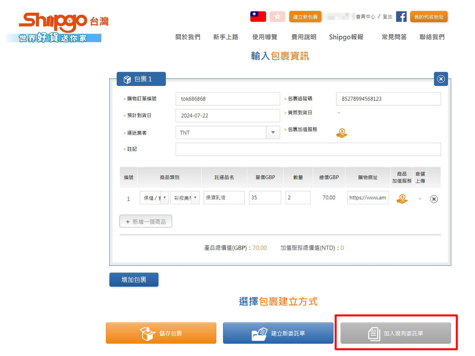Click the 選擇包裹建立方式 heading

[x=278, y=302]
